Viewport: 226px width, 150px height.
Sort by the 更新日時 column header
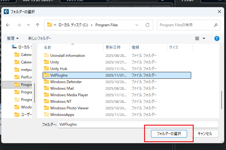(113, 47)
